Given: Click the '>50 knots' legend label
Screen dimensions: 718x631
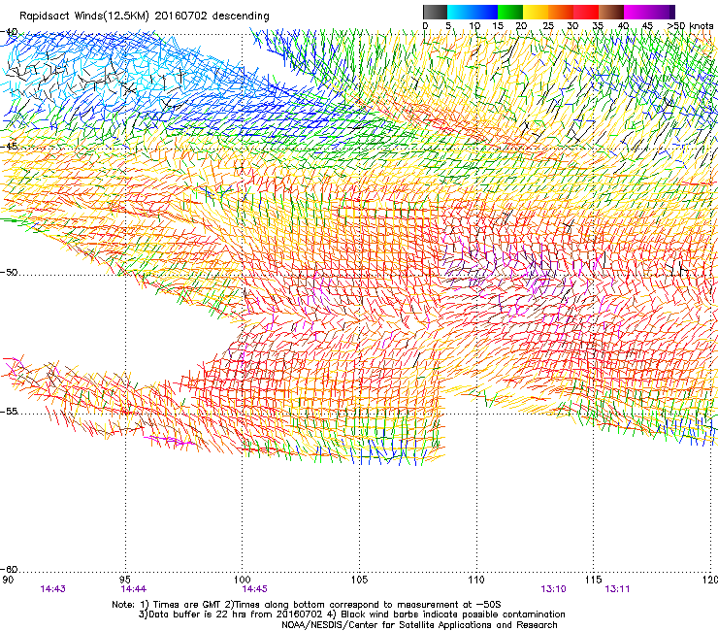Looking at the screenshot, I should click(690, 26).
